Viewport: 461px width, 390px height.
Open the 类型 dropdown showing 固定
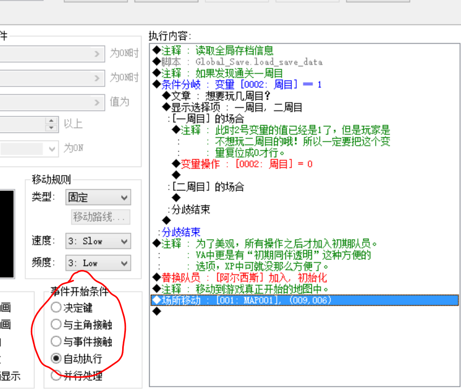pos(98,197)
